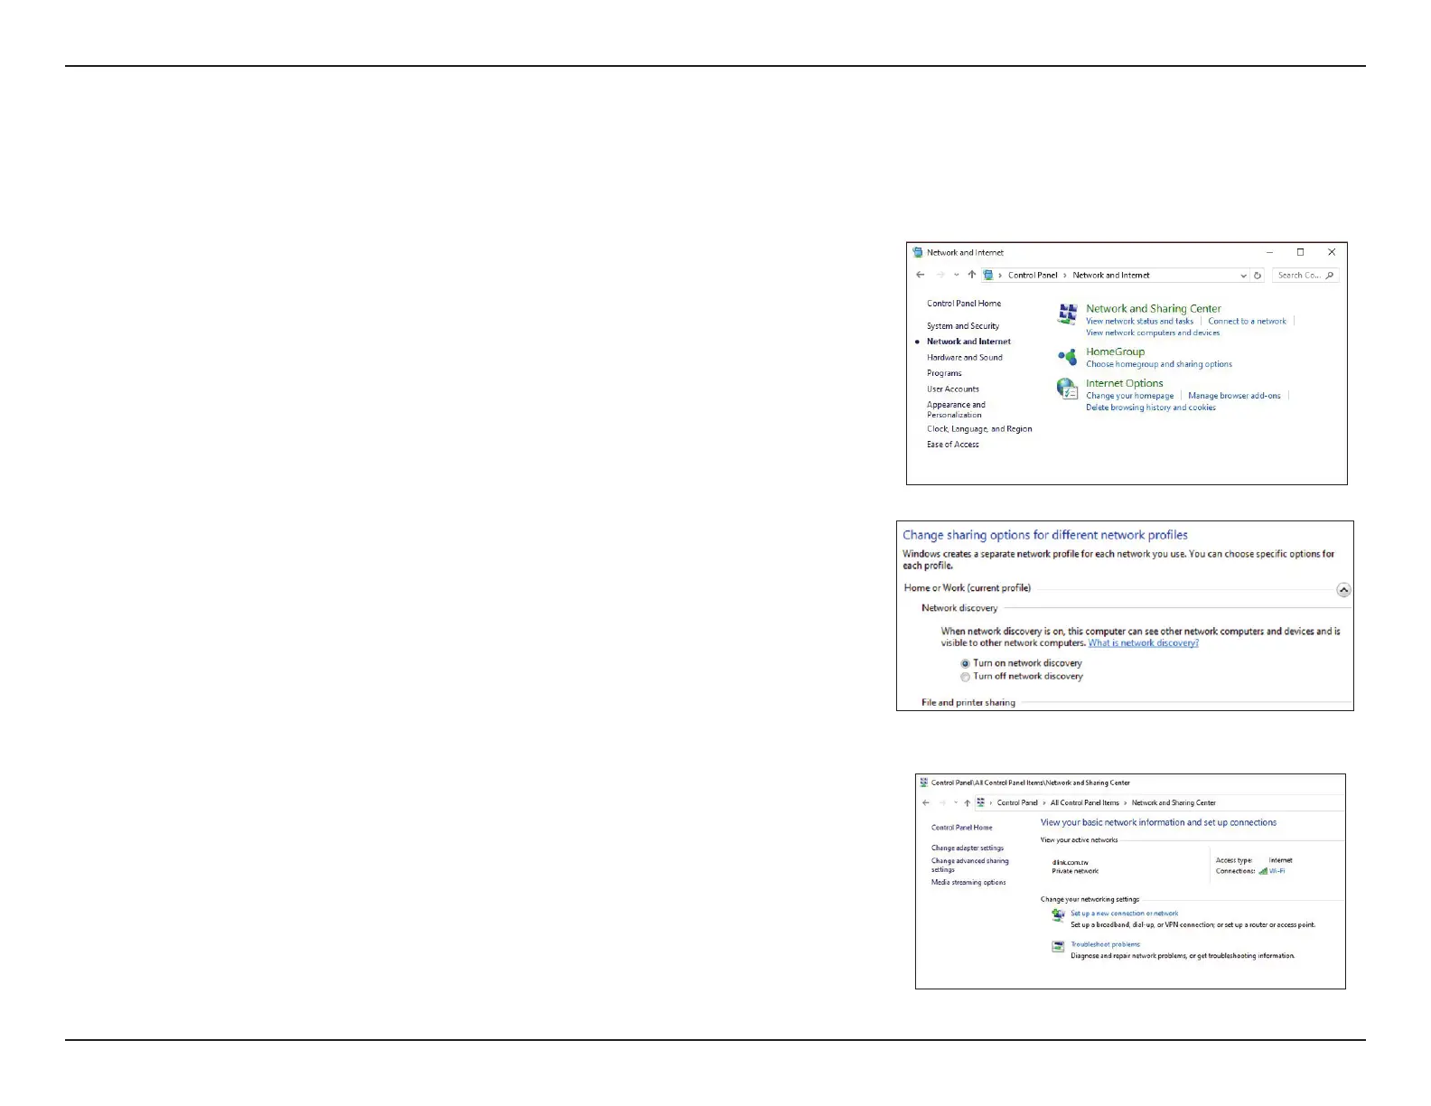Click Change your homepage

(1130, 396)
